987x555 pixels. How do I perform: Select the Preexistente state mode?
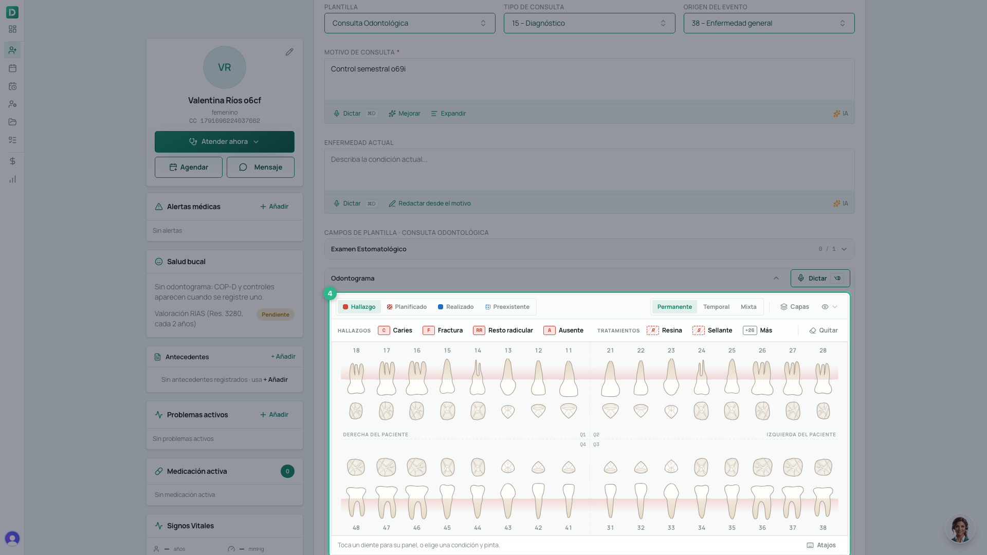point(507,307)
